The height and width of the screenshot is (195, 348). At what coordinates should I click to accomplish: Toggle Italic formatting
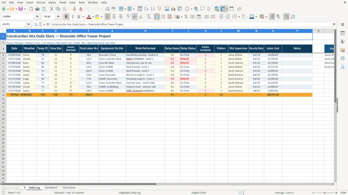(x=73, y=17)
